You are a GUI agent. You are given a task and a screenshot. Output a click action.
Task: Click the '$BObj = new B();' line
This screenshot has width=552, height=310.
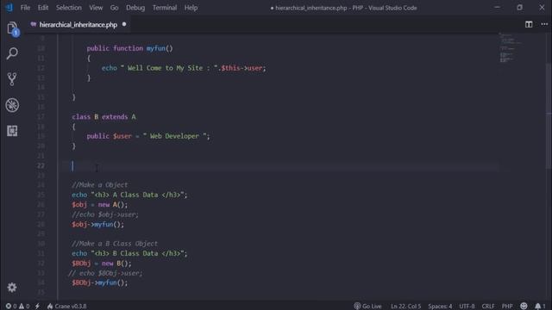point(102,263)
